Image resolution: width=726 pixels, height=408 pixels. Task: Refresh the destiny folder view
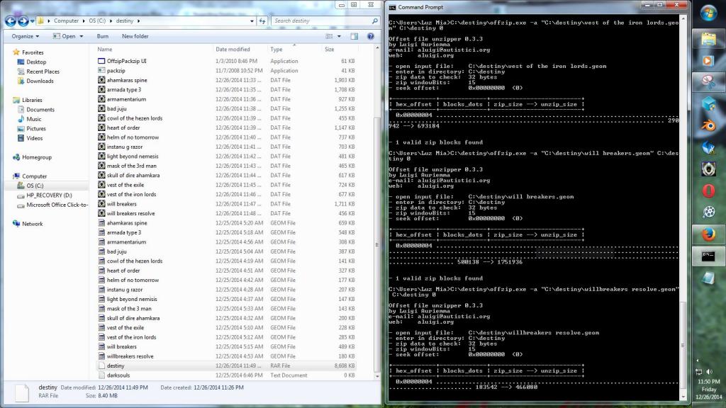[262, 21]
